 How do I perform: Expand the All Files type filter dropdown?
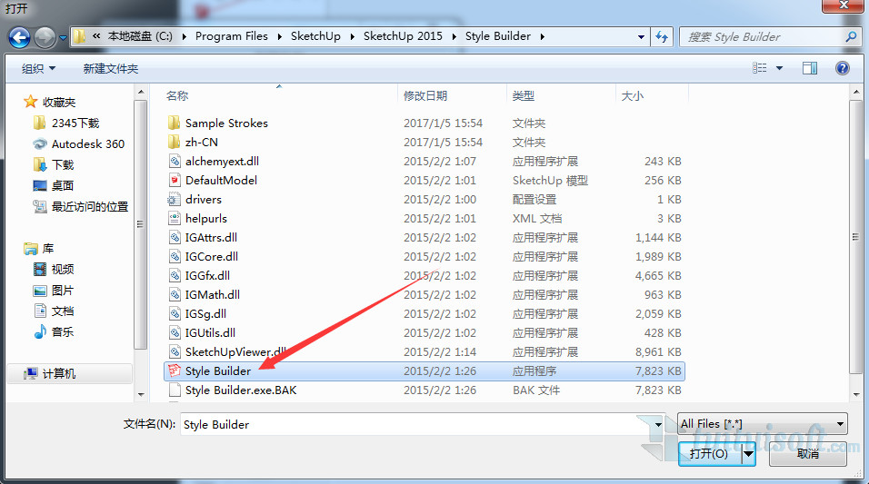click(839, 424)
